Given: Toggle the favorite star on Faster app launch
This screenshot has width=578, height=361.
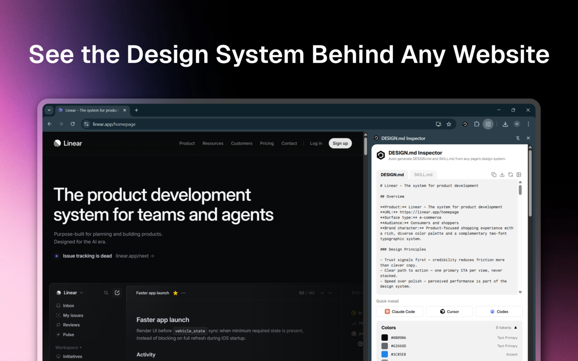Looking at the screenshot, I should (x=175, y=293).
